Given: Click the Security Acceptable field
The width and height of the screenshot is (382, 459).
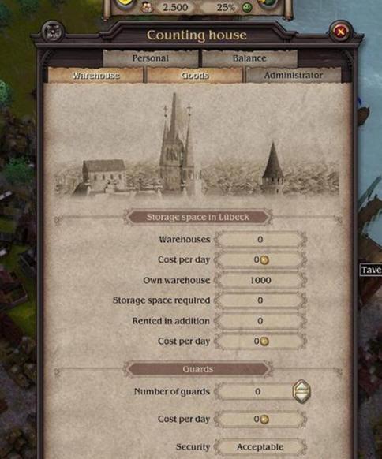Looking at the screenshot, I should (x=260, y=447).
